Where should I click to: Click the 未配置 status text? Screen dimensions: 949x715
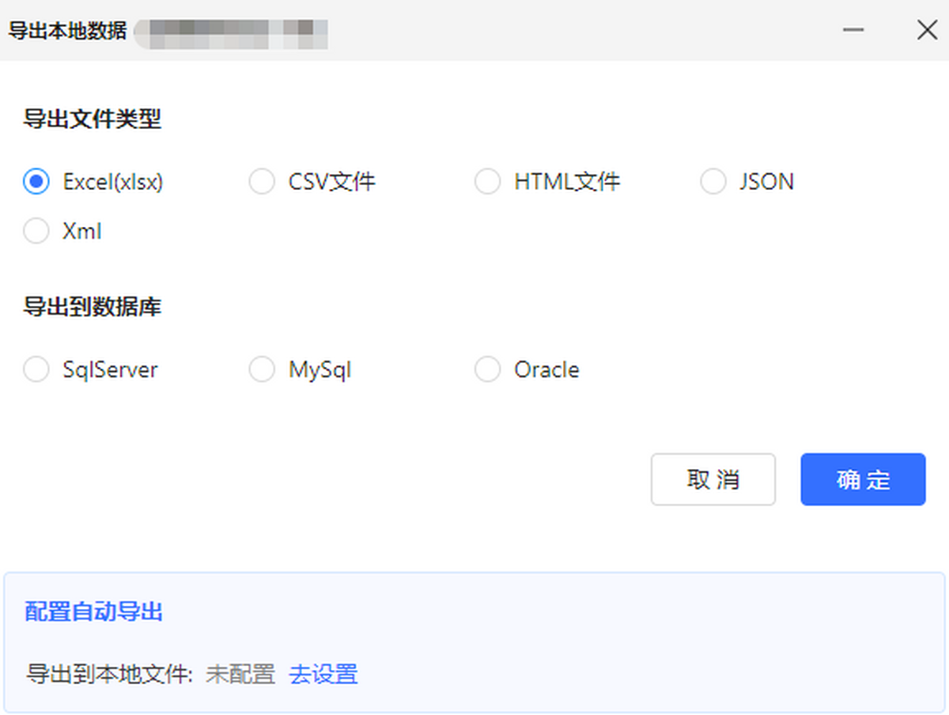tap(240, 675)
